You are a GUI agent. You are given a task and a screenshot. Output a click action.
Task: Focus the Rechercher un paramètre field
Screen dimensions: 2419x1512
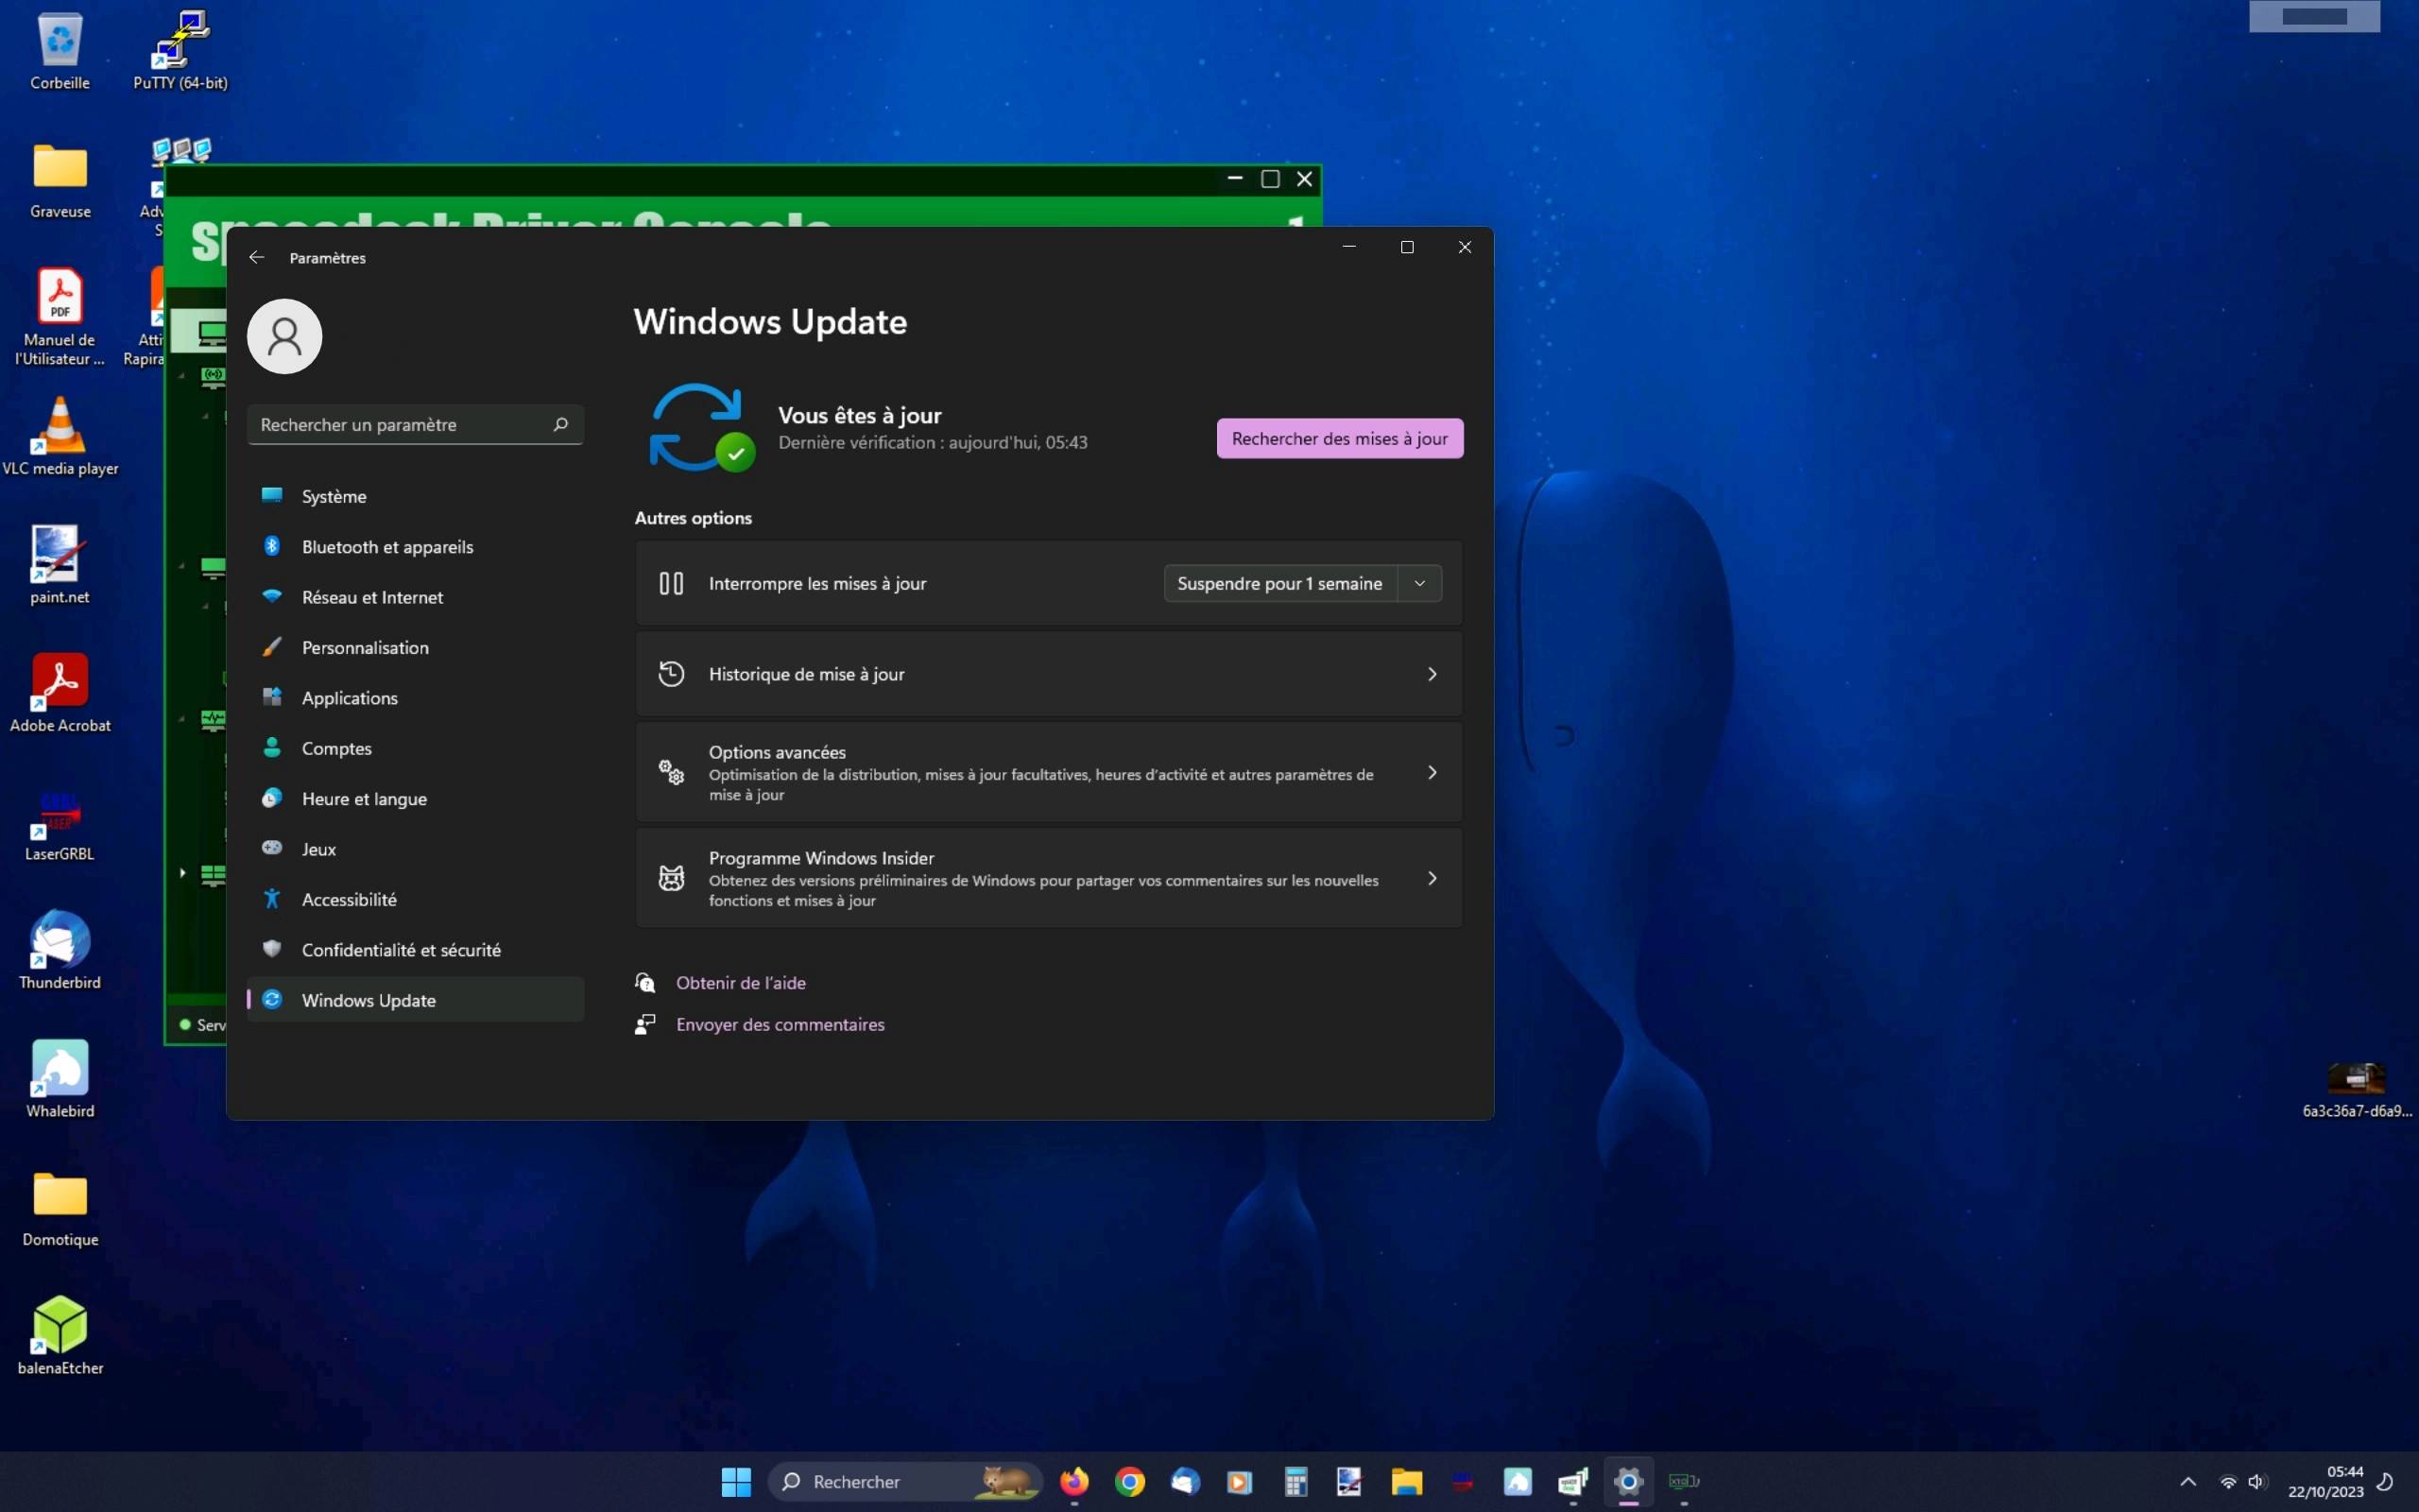(415, 425)
